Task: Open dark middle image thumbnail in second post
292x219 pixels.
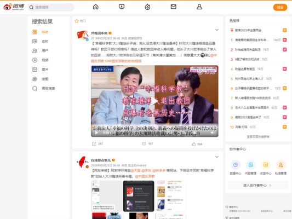Action: (x=139, y=196)
